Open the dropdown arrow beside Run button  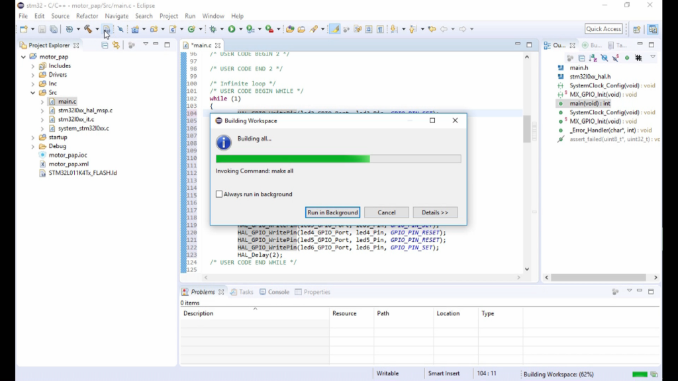[240, 29]
